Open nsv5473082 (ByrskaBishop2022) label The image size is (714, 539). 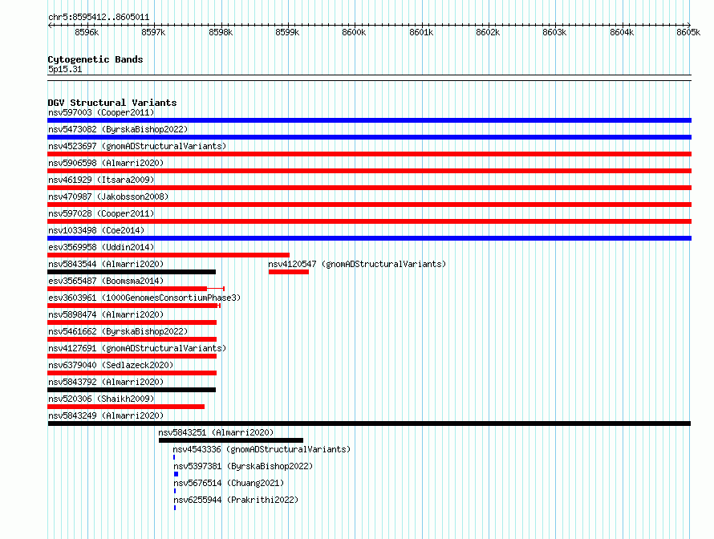(118, 129)
